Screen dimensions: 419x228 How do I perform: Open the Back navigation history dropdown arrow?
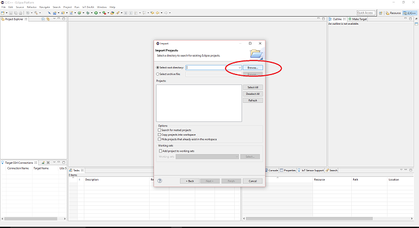point(161,13)
